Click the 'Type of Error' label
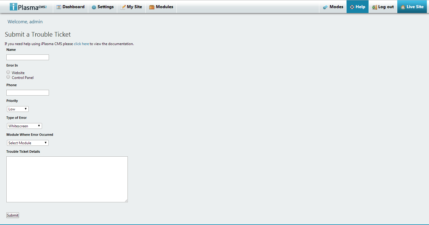The height and width of the screenshot is (225, 429). pos(16,118)
